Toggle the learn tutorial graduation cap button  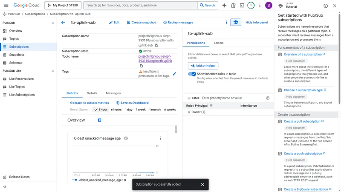(x=236, y=22)
